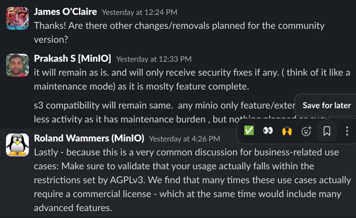Viewport: 356px width, 218px height.
Task: Open James O'Claire's avatar image
Action: click(17, 18)
